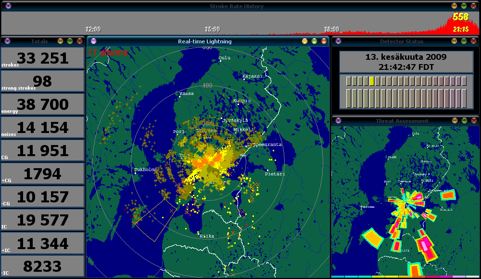Click the clock reading 21:42:47 FDT
Screen dimensions: 481x279
pyautogui.click(x=406, y=67)
